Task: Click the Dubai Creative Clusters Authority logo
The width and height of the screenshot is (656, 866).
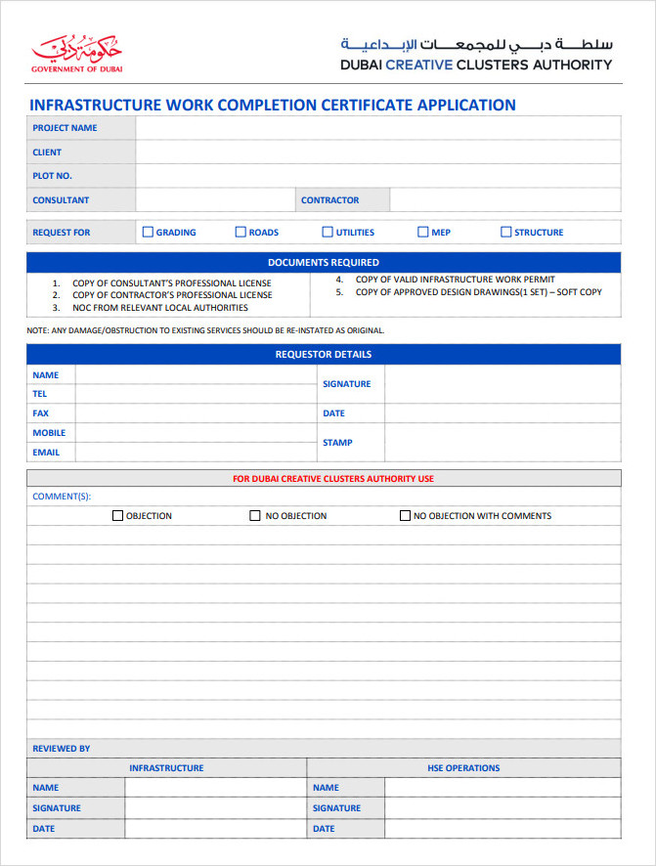Action: (476, 54)
